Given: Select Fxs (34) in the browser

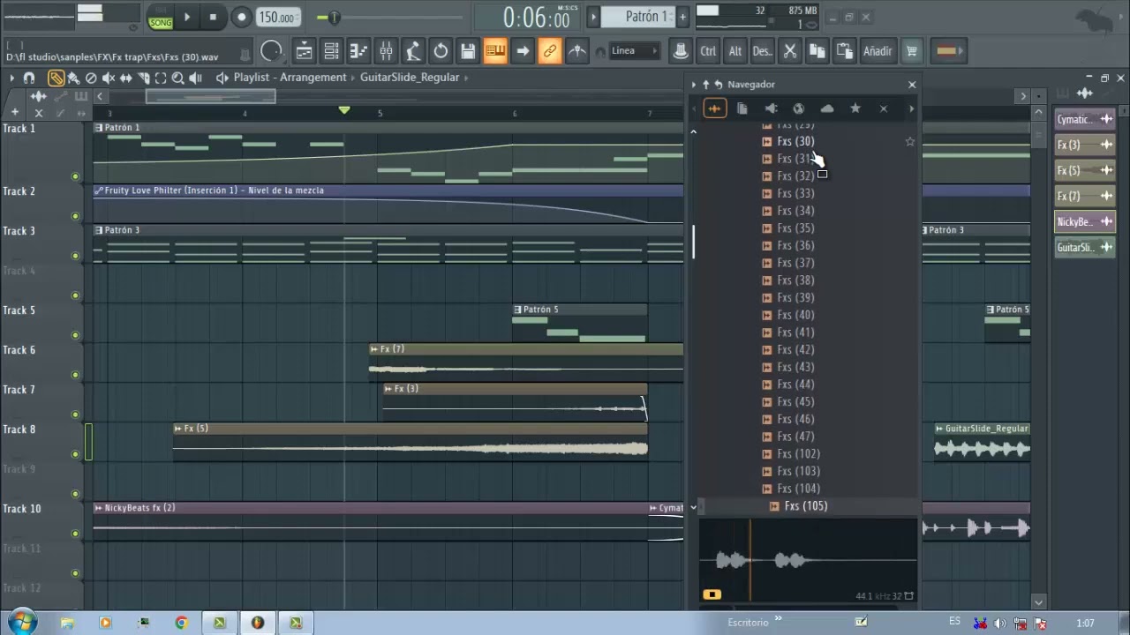Looking at the screenshot, I should pos(795,211).
